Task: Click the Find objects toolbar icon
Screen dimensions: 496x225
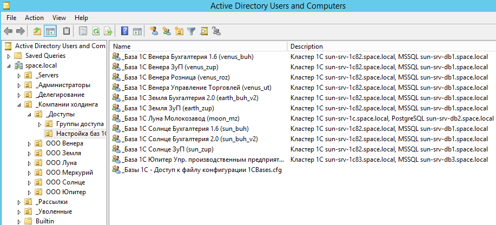Action: point(204,31)
